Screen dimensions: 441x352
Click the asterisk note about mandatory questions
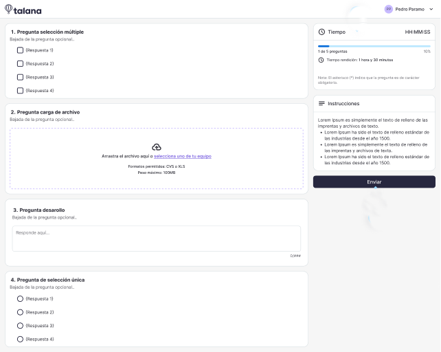(x=368, y=80)
